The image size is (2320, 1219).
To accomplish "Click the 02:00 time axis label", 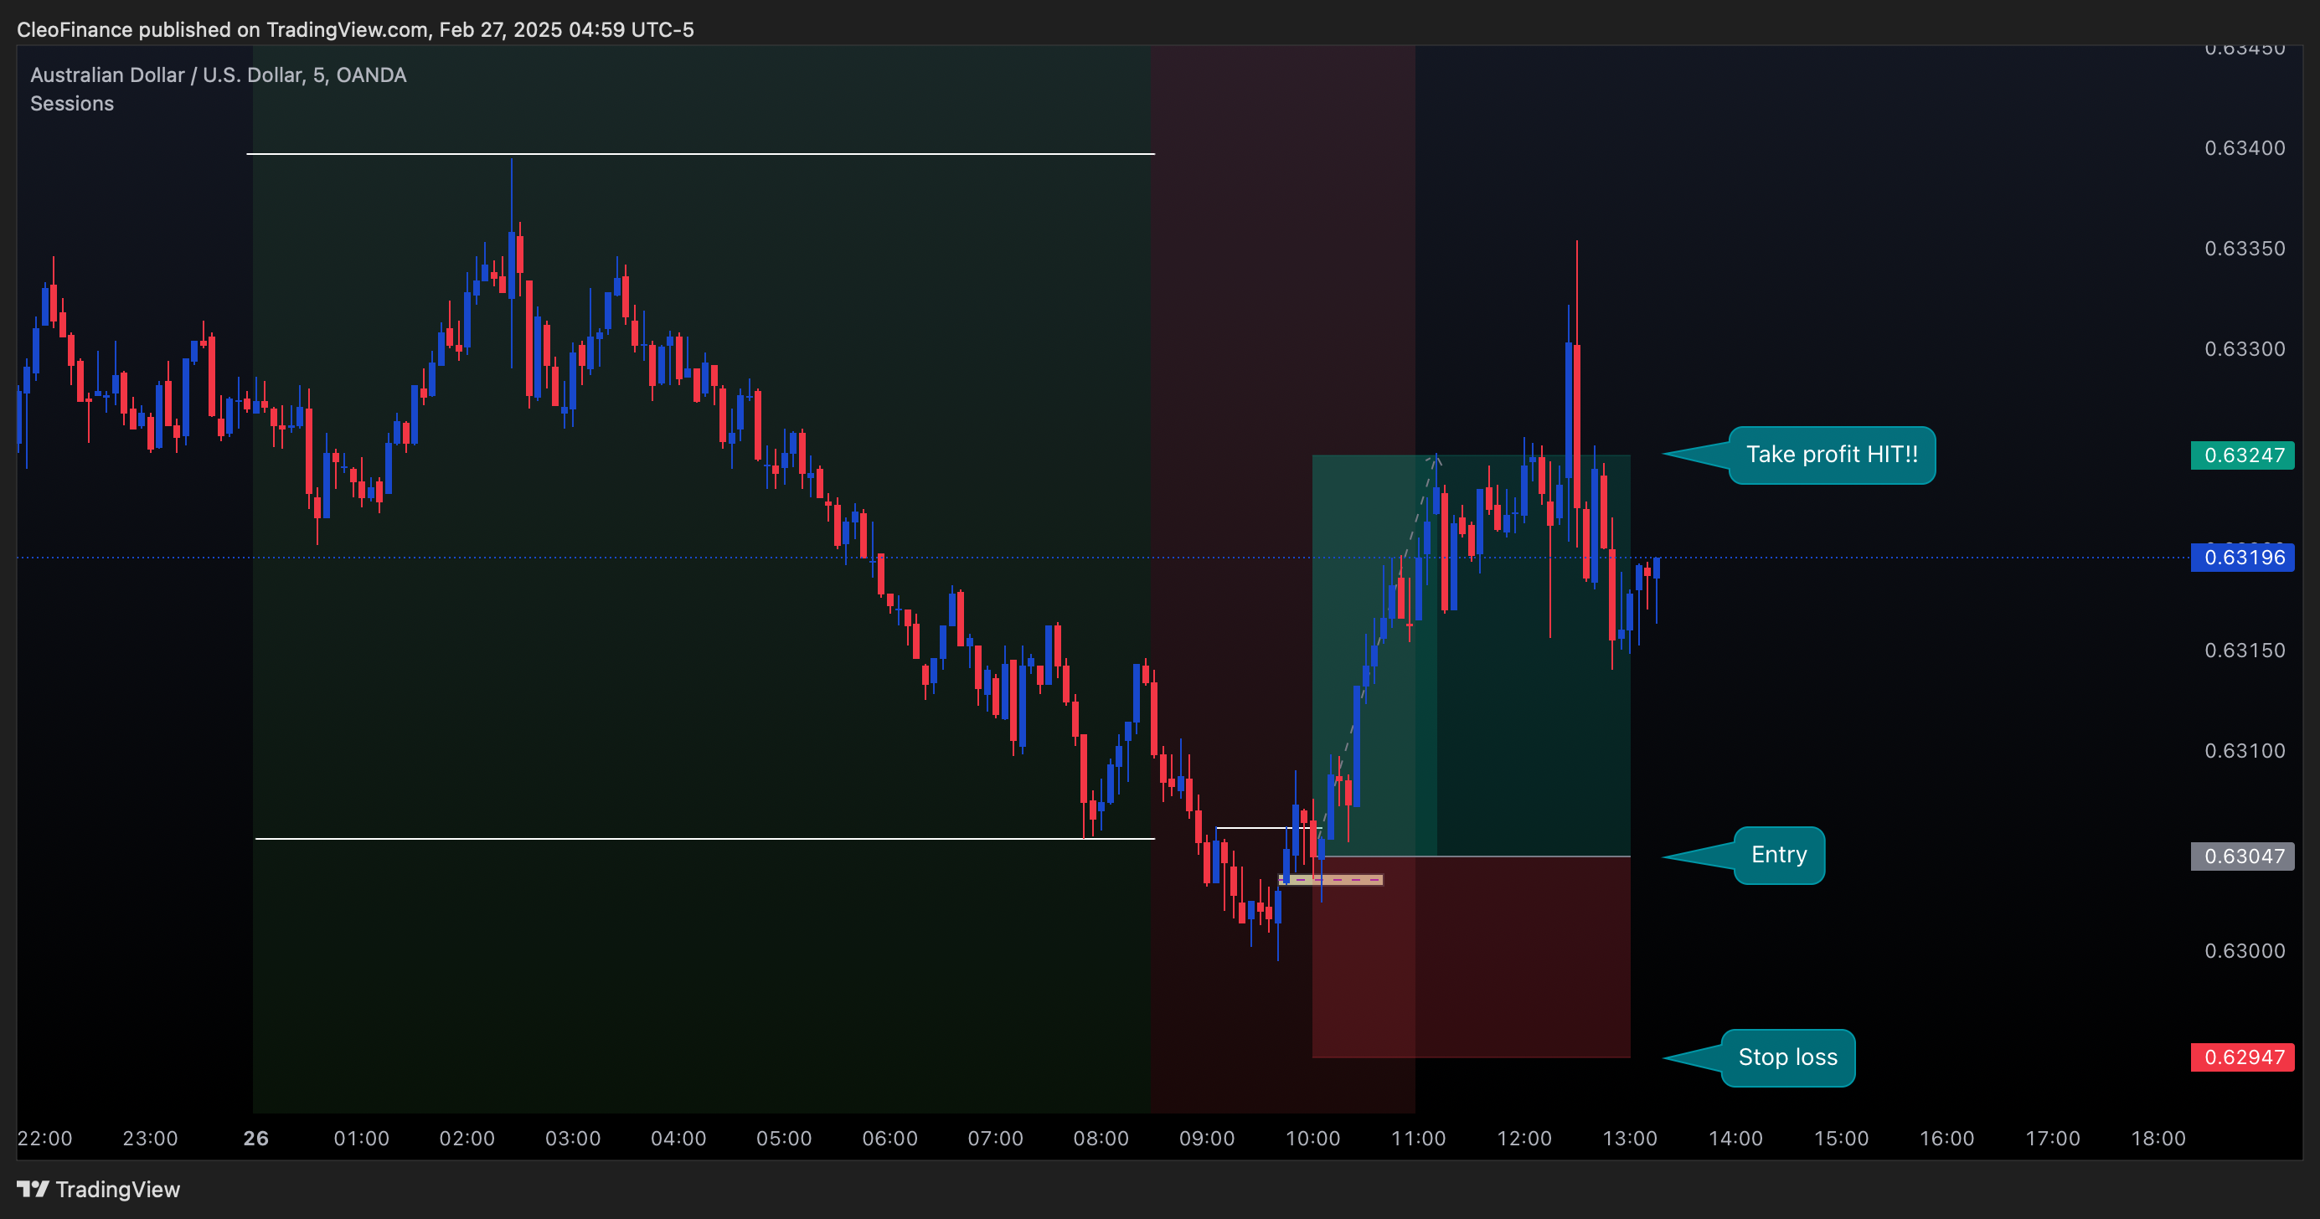I will point(467,1138).
